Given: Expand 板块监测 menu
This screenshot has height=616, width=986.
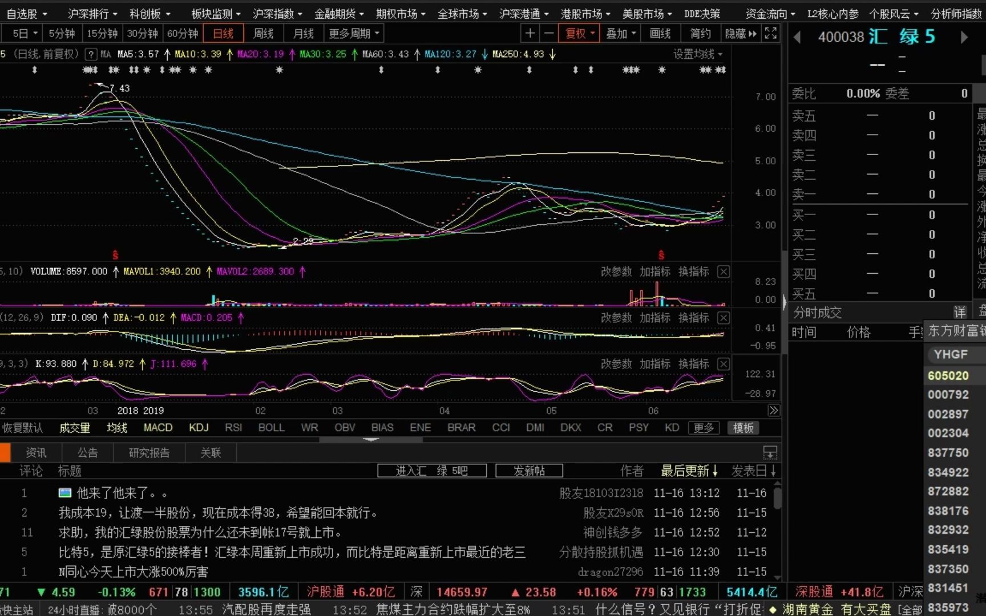Looking at the screenshot, I should tap(216, 14).
